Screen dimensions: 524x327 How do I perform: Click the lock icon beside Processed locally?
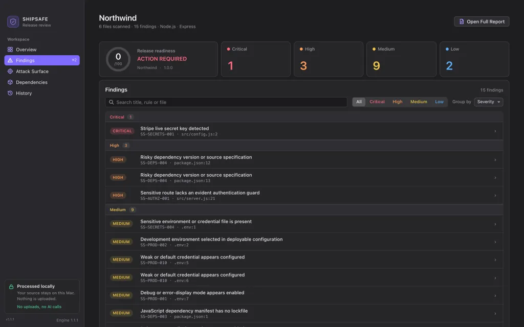coord(11,287)
